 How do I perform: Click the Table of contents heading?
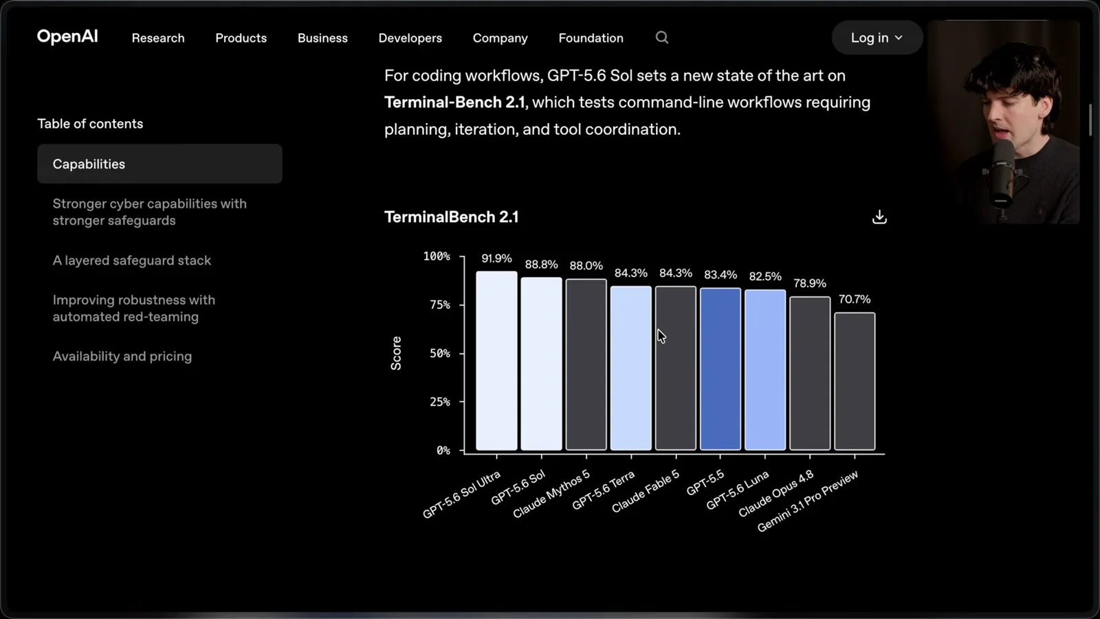90,124
